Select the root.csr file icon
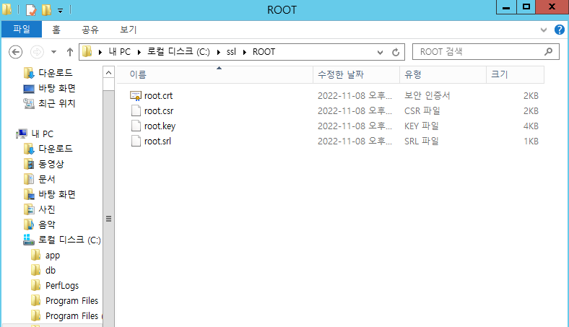The height and width of the screenshot is (327, 569). coord(136,110)
